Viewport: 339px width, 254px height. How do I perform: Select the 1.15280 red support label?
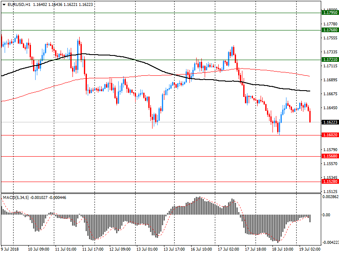click(330, 182)
